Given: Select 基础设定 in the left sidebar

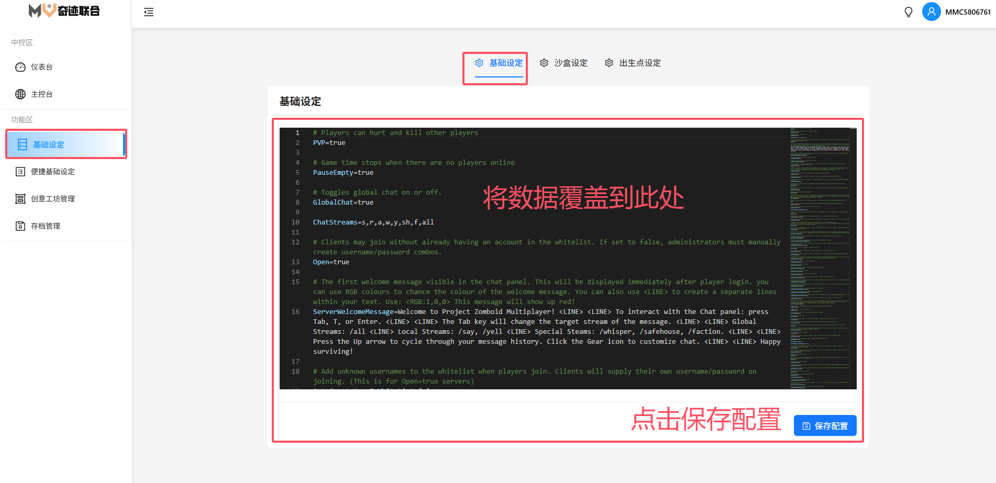Looking at the screenshot, I should pyautogui.click(x=49, y=144).
